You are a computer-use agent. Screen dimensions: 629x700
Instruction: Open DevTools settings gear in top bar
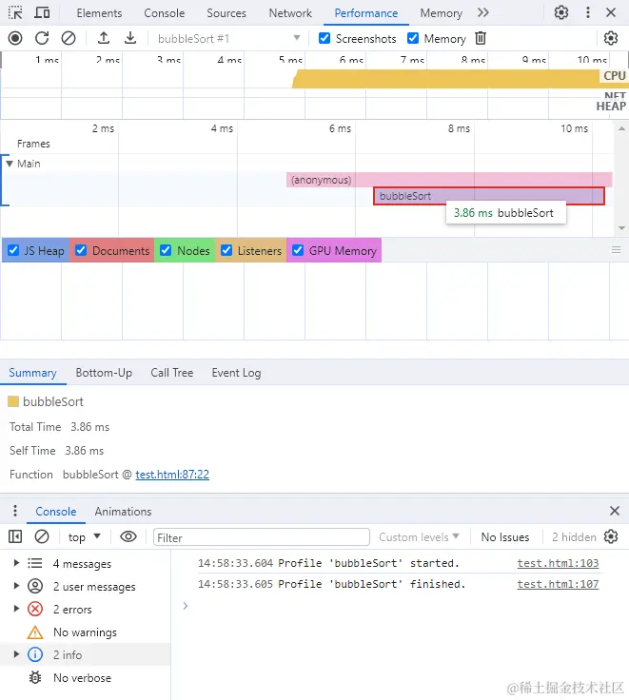(x=561, y=13)
